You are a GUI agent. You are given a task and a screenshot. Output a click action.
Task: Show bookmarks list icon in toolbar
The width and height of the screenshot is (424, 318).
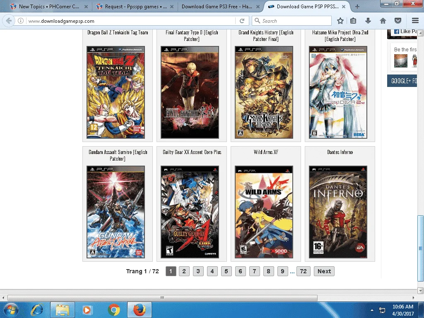point(353,21)
